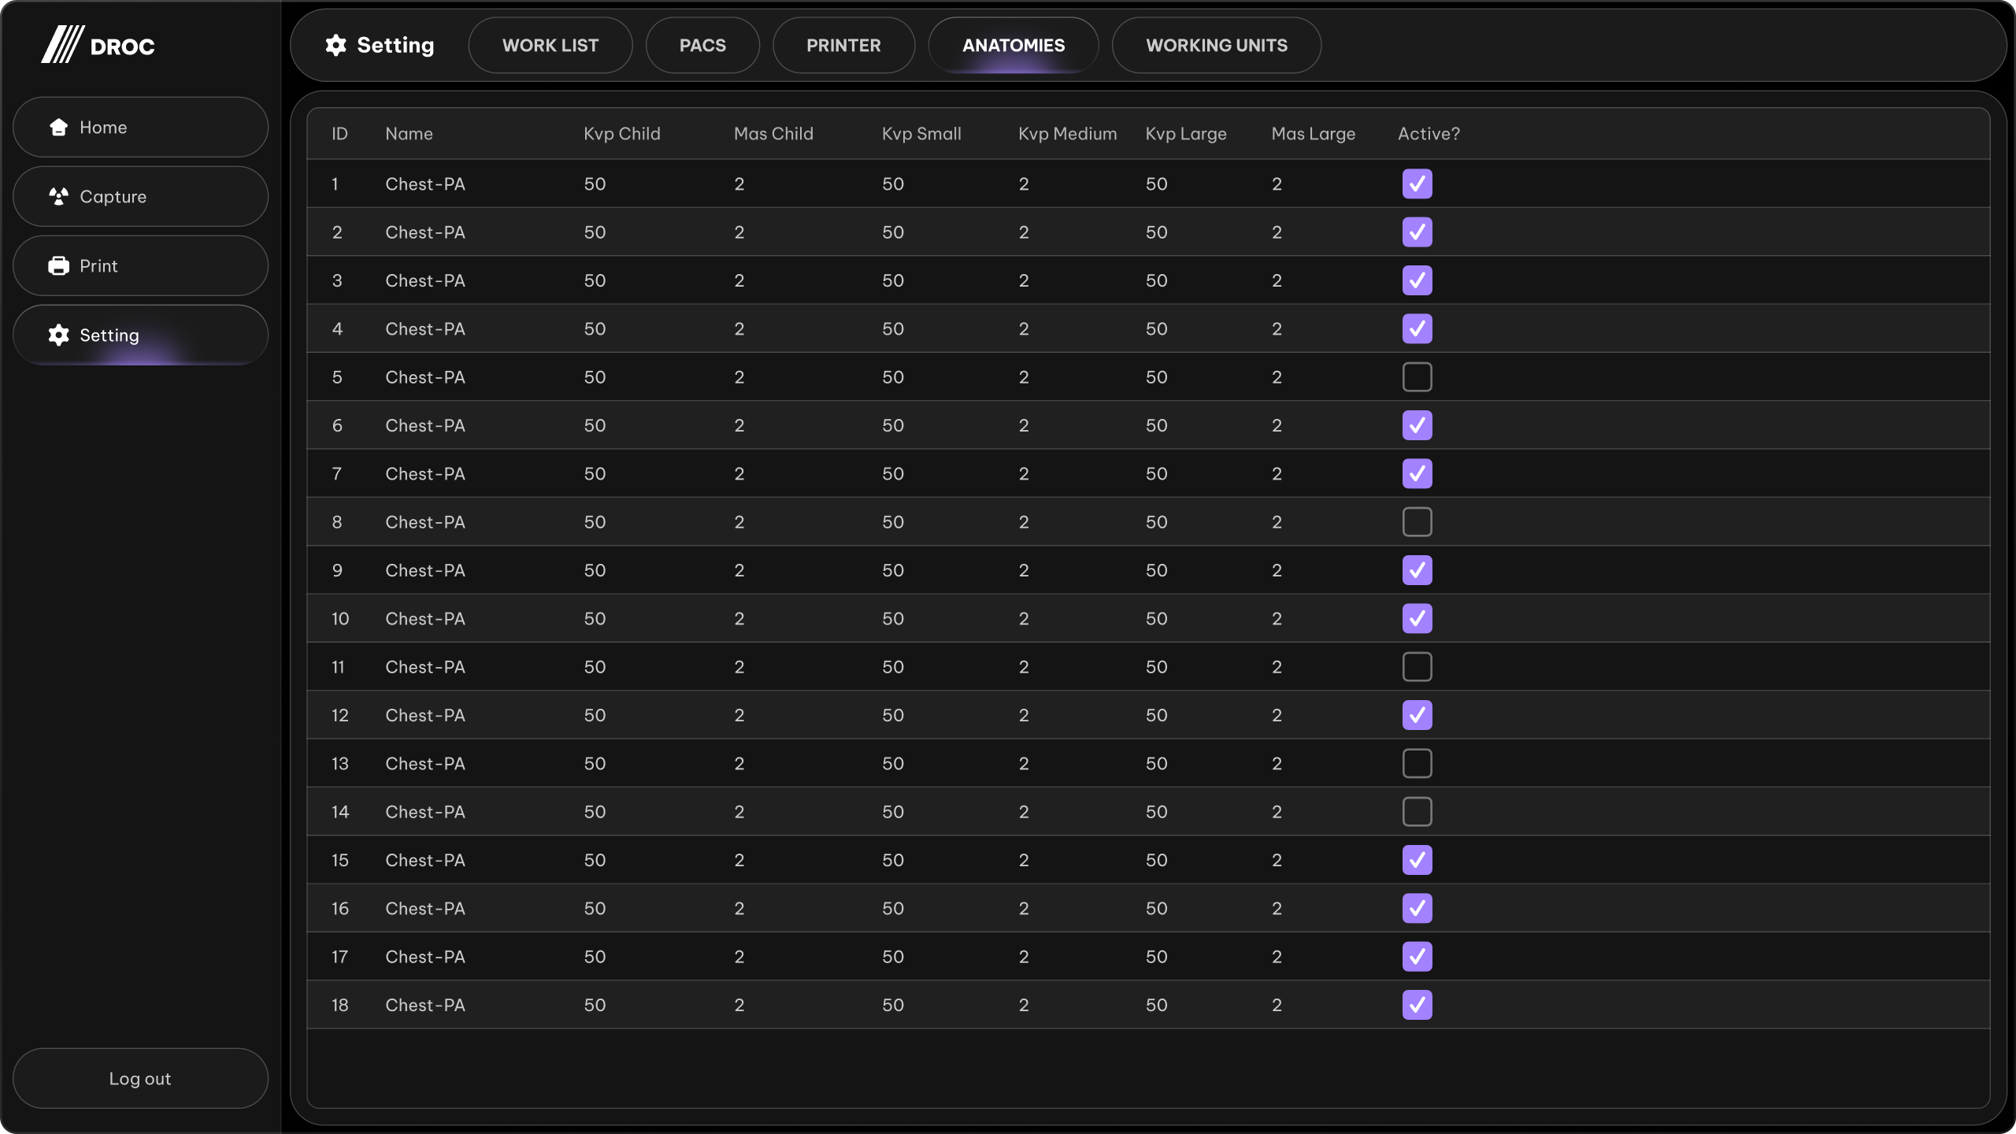Select Chest-PA name in row 9

[425, 570]
